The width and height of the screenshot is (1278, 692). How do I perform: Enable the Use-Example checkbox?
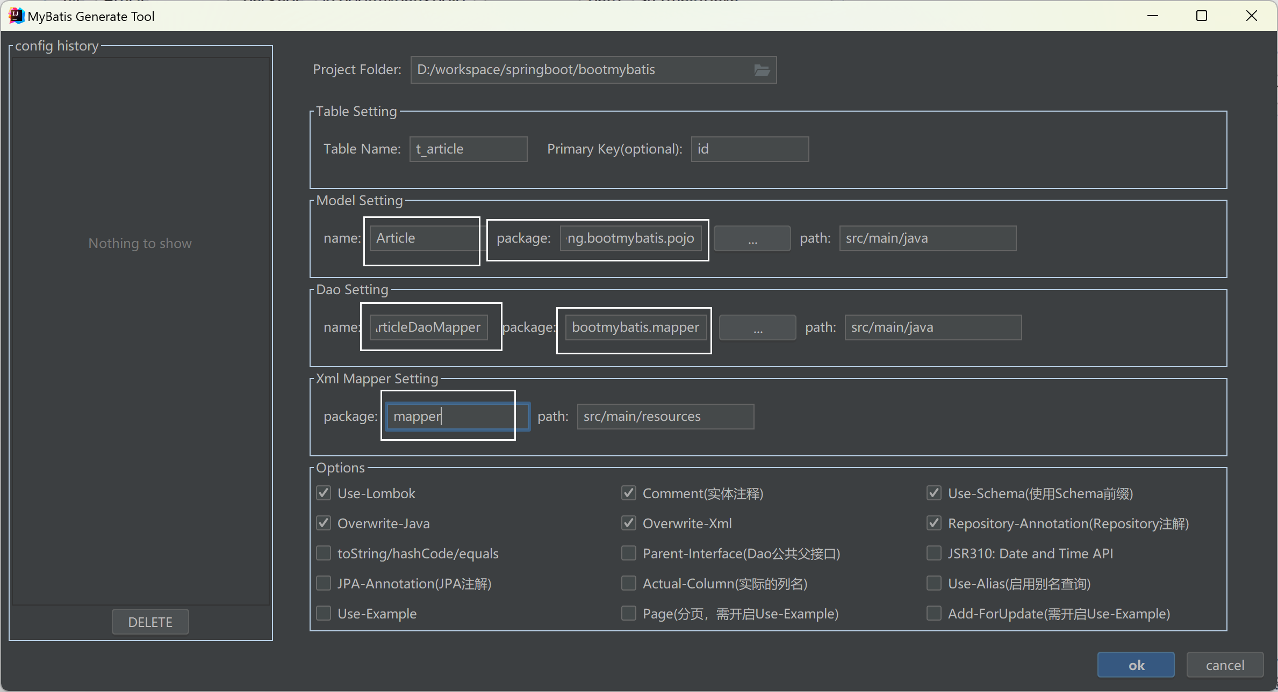click(324, 613)
